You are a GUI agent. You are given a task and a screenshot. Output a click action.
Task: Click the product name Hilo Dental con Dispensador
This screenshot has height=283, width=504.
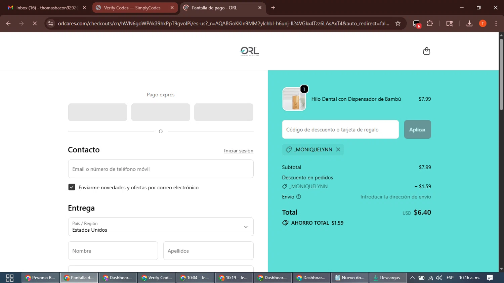356,99
